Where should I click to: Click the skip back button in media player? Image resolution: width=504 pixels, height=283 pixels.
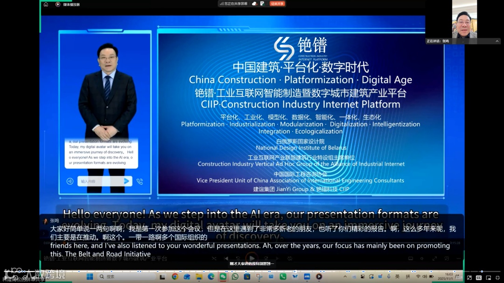pos(238,258)
